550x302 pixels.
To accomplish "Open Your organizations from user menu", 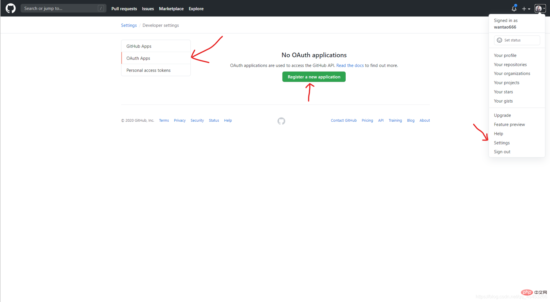I will click(x=512, y=73).
